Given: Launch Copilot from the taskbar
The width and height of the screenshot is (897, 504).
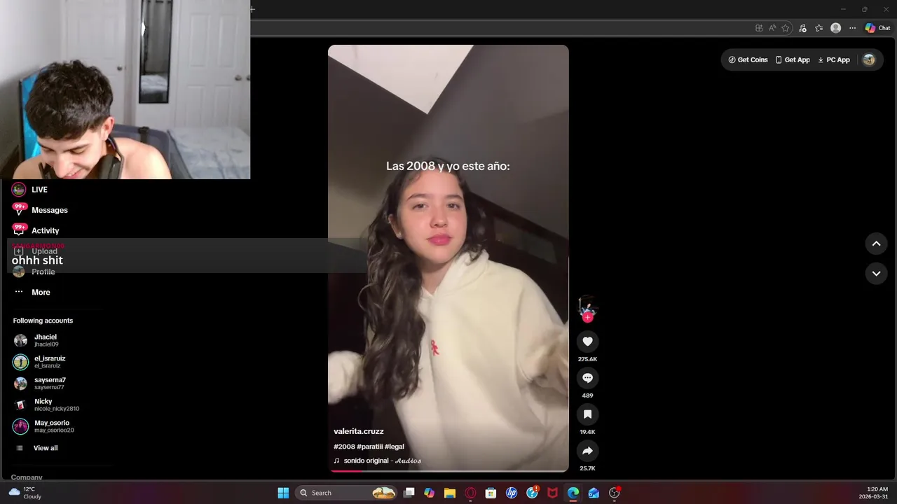Looking at the screenshot, I should pyautogui.click(x=430, y=493).
